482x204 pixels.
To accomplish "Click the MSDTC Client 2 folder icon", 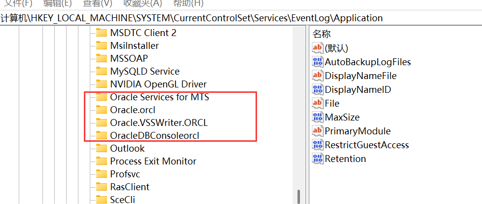I will pos(101,33).
